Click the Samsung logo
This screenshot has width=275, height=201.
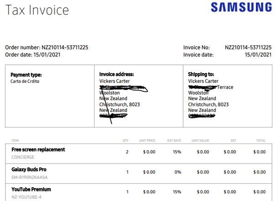[x=241, y=7]
